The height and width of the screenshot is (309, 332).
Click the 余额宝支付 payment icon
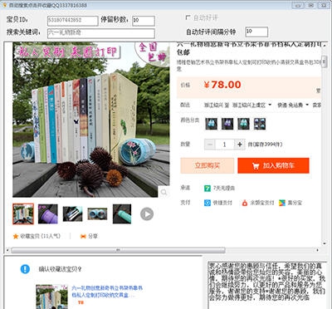click(x=245, y=203)
